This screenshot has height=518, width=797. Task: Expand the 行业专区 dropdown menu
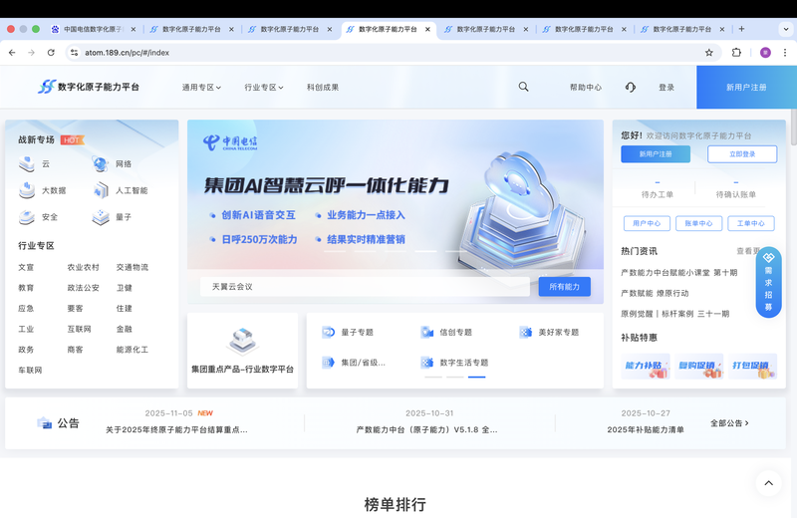pos(264,88)
